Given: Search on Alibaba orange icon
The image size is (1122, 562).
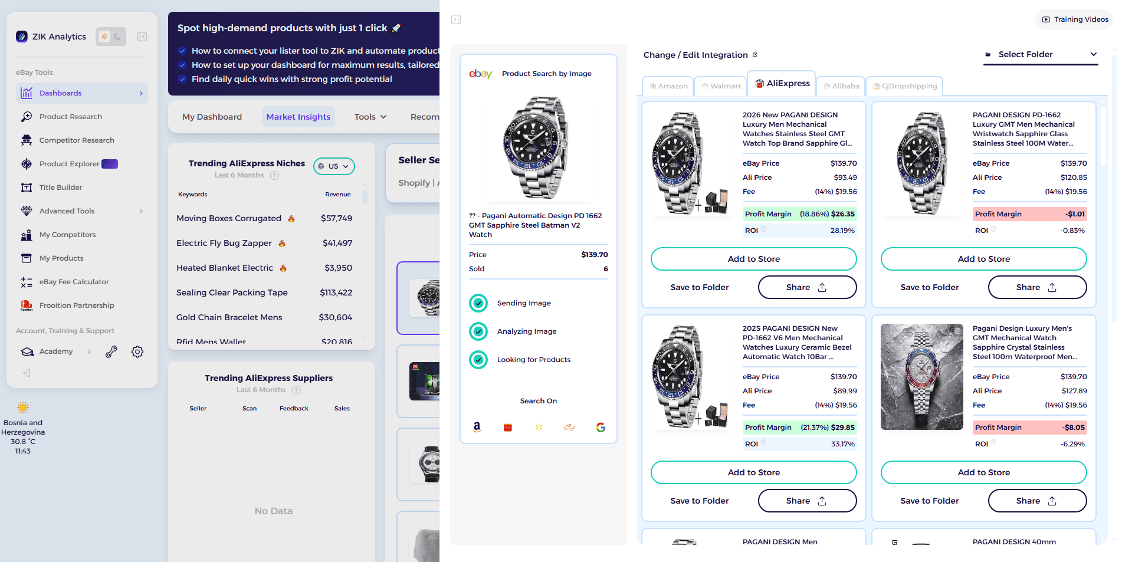Looking at the screenshot, I should coord(569,427).
